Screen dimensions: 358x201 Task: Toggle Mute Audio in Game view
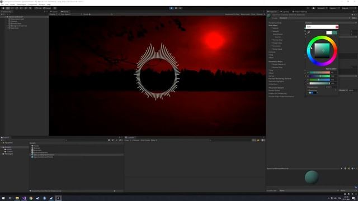(x=245, y=15)
